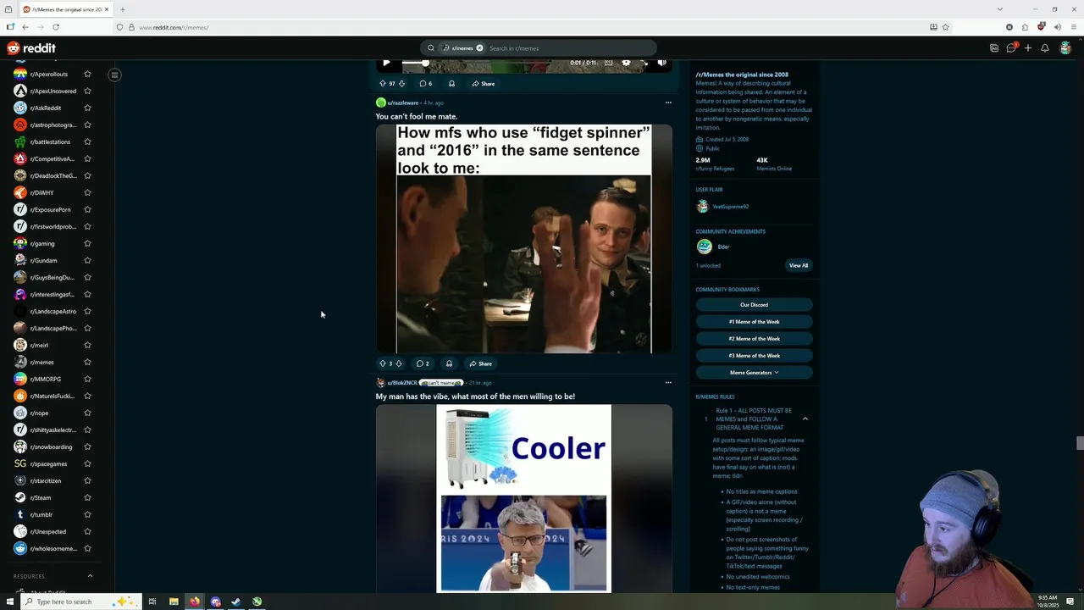Open the Cooler meme image
Viewport: 1084px width, 610px height.
point(523,498)
